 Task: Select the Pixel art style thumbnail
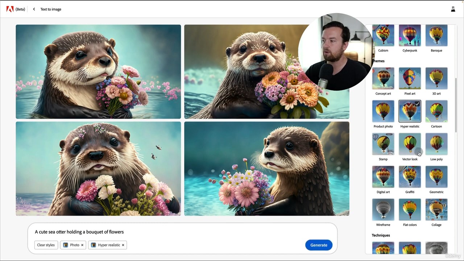coord(410,78)
